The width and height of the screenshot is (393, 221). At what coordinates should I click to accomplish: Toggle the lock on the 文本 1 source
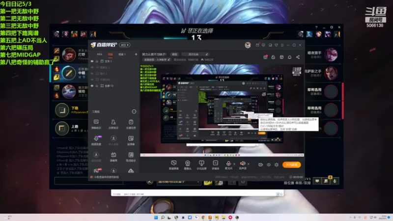coord(97,61)
